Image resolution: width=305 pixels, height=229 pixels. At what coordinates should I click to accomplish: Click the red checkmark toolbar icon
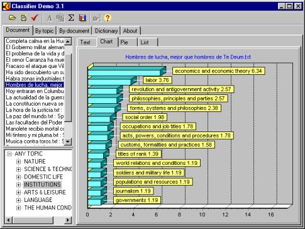(x=35, y=18)
